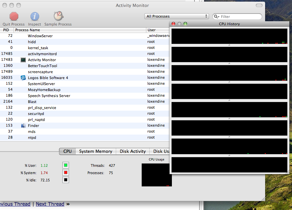Select the securityd process row
Screen dimensions: 292x210
[x=85, y=114]
